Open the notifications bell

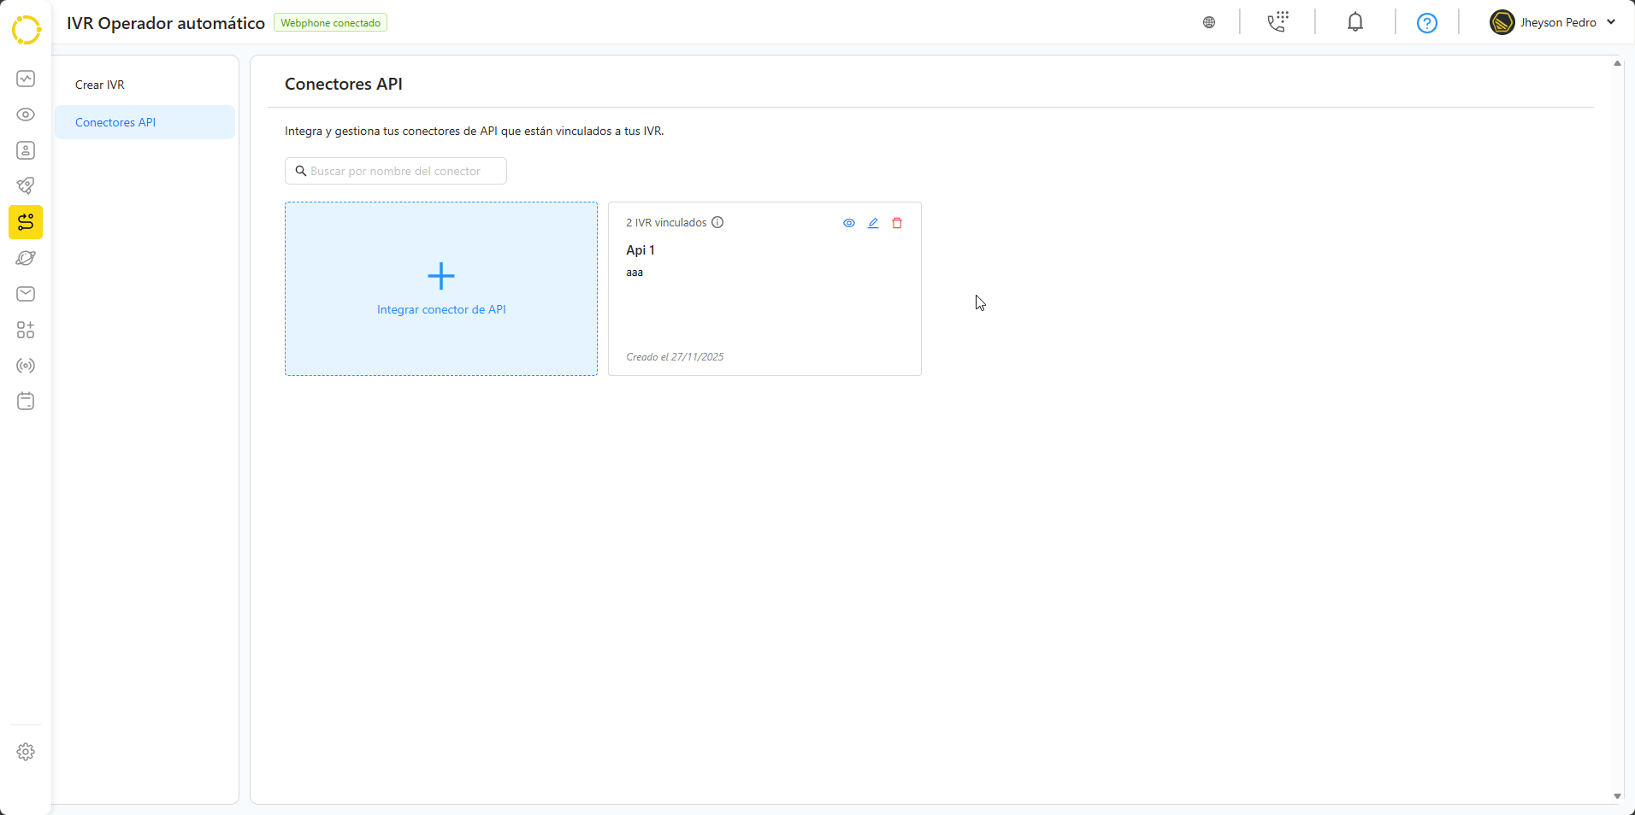(1355, 22)
